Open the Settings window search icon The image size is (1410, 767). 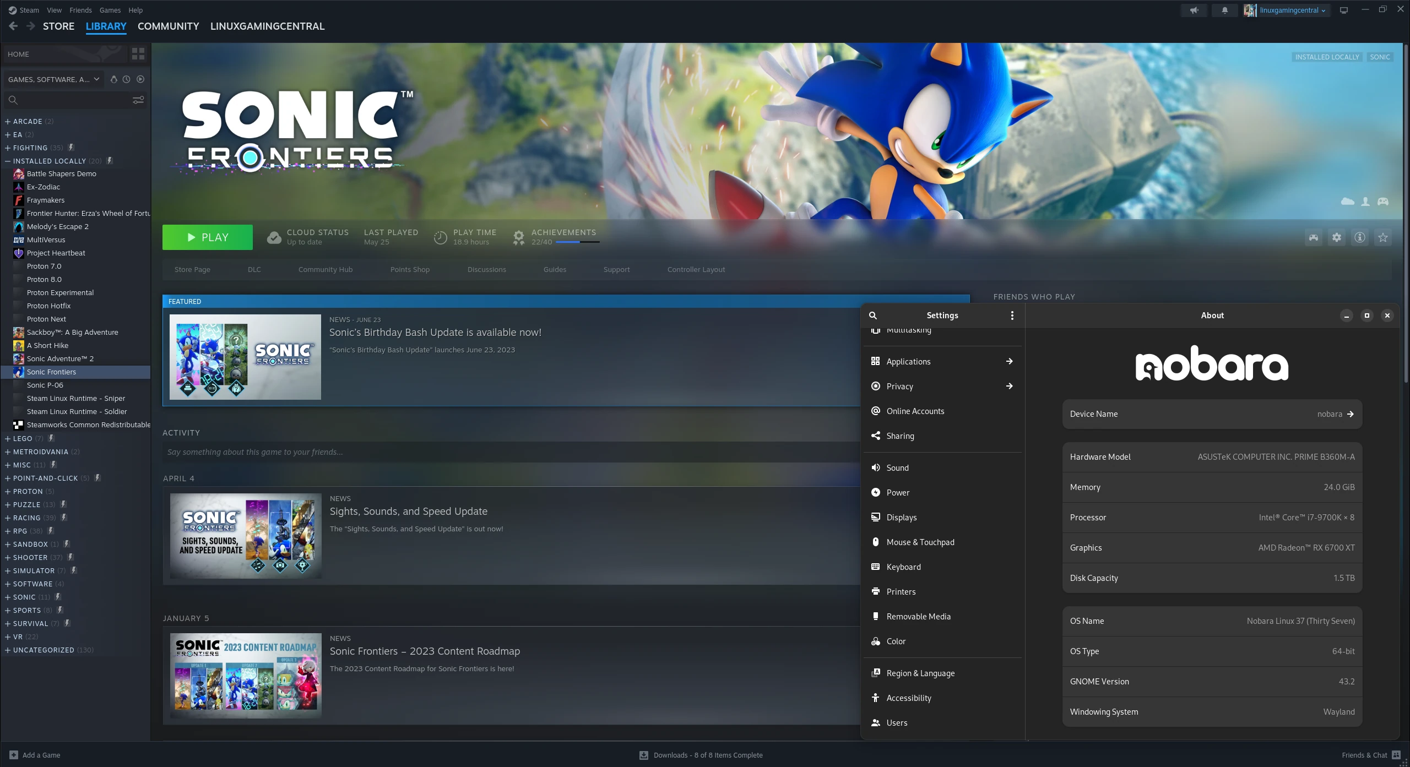873,315
